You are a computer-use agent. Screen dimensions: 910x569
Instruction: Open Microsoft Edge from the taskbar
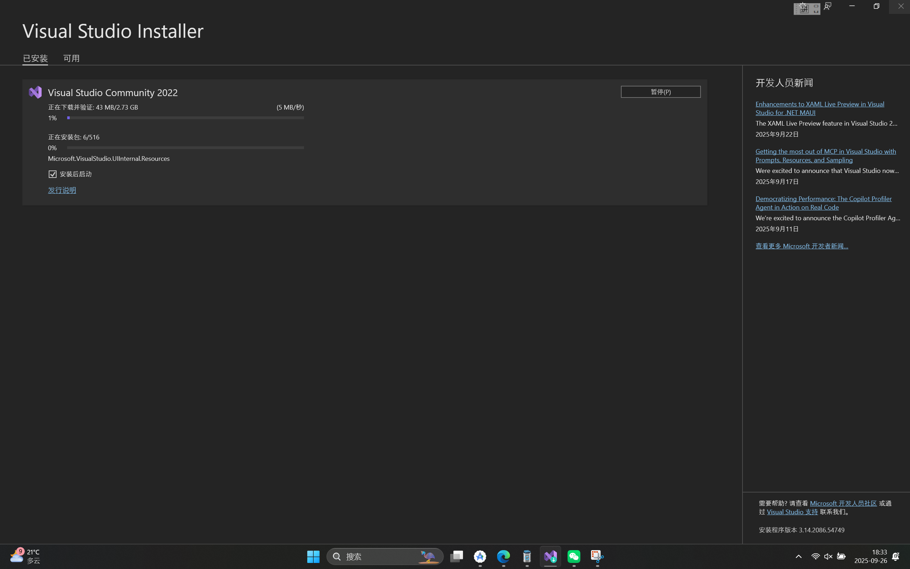click(504, 556)
